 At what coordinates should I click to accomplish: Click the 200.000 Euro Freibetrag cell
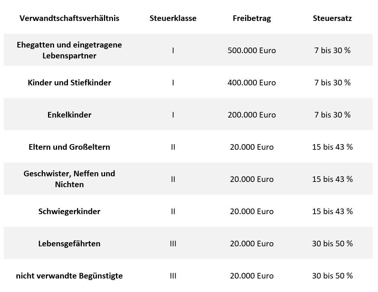pos(251,115)
